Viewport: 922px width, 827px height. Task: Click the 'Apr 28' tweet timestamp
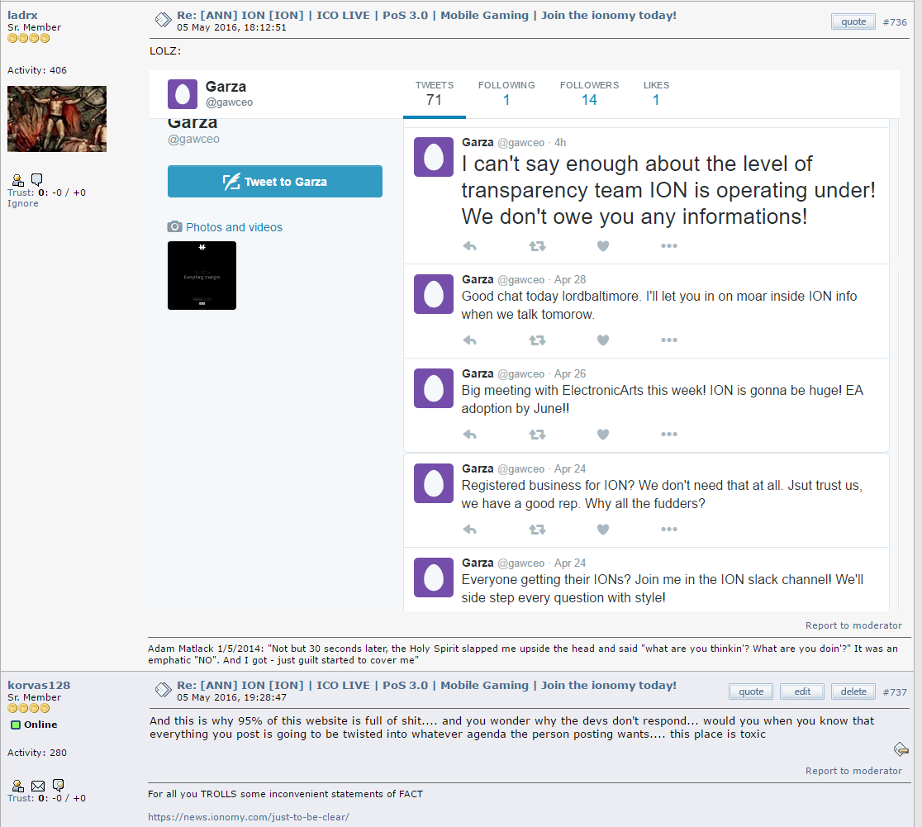tap(570, 279)
